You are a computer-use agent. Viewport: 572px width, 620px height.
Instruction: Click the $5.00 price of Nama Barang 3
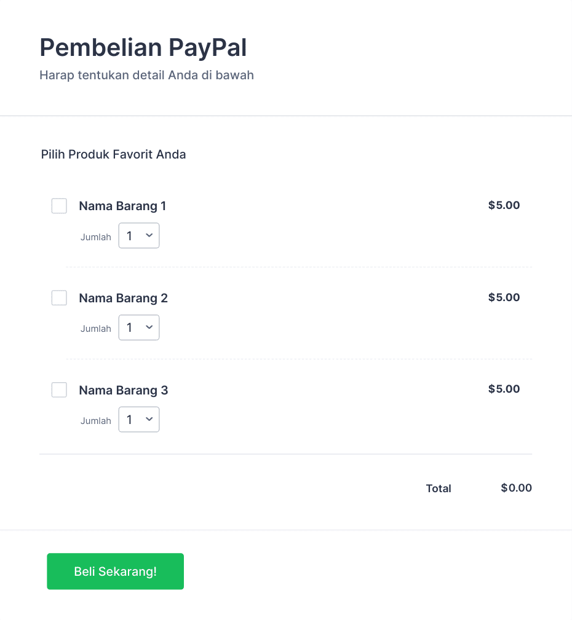[504, 389]
